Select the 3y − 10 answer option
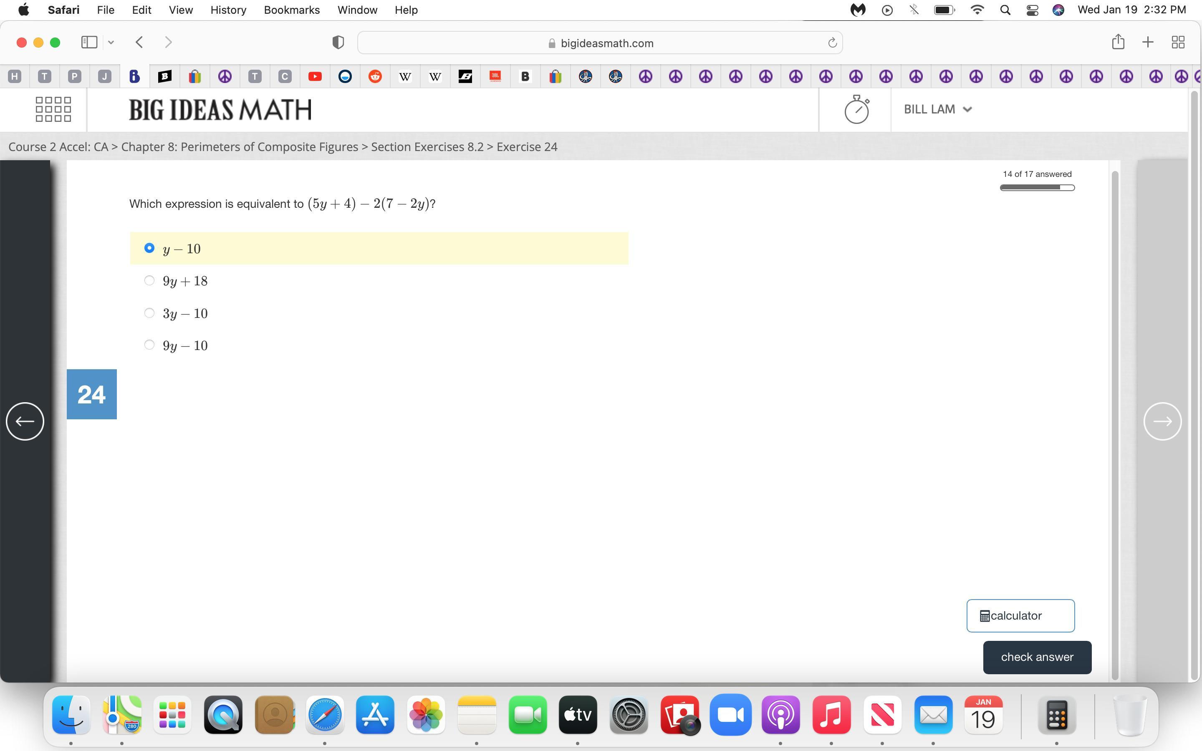This screenshot has width=1202, height=751. pos(149,313)
